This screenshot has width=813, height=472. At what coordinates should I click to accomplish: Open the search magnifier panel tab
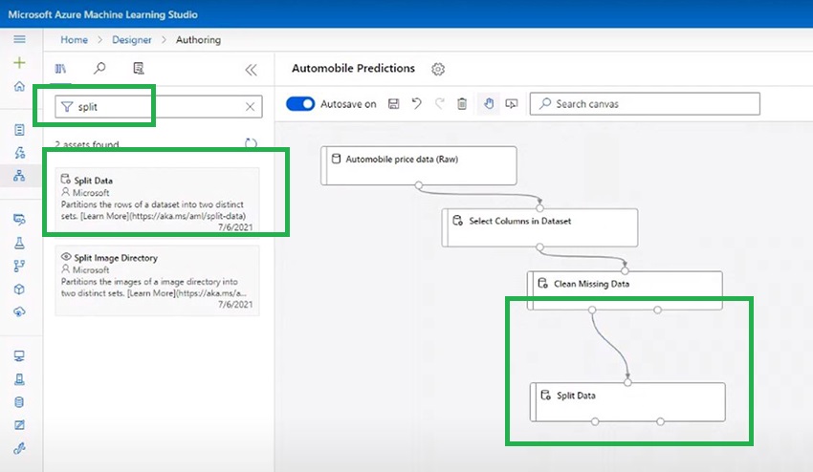coord(99,69)
